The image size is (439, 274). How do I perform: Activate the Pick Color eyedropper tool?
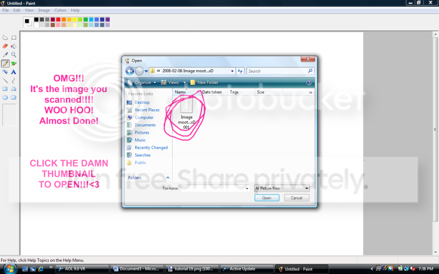[x=5, y=55]
